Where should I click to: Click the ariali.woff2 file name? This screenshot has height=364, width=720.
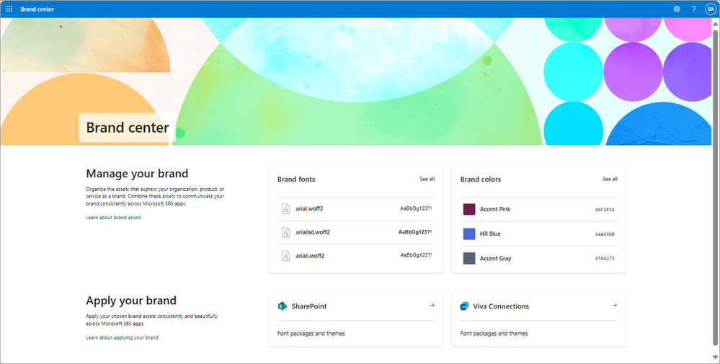(310, 256)
